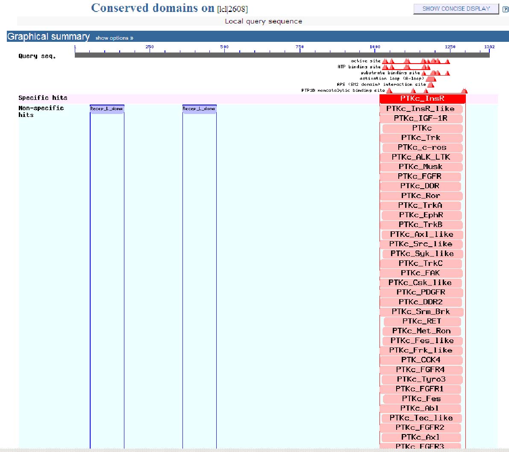Open the PTKc_Abl domain hit
Viewport: 509px width, 452px height.
point(421,408)
